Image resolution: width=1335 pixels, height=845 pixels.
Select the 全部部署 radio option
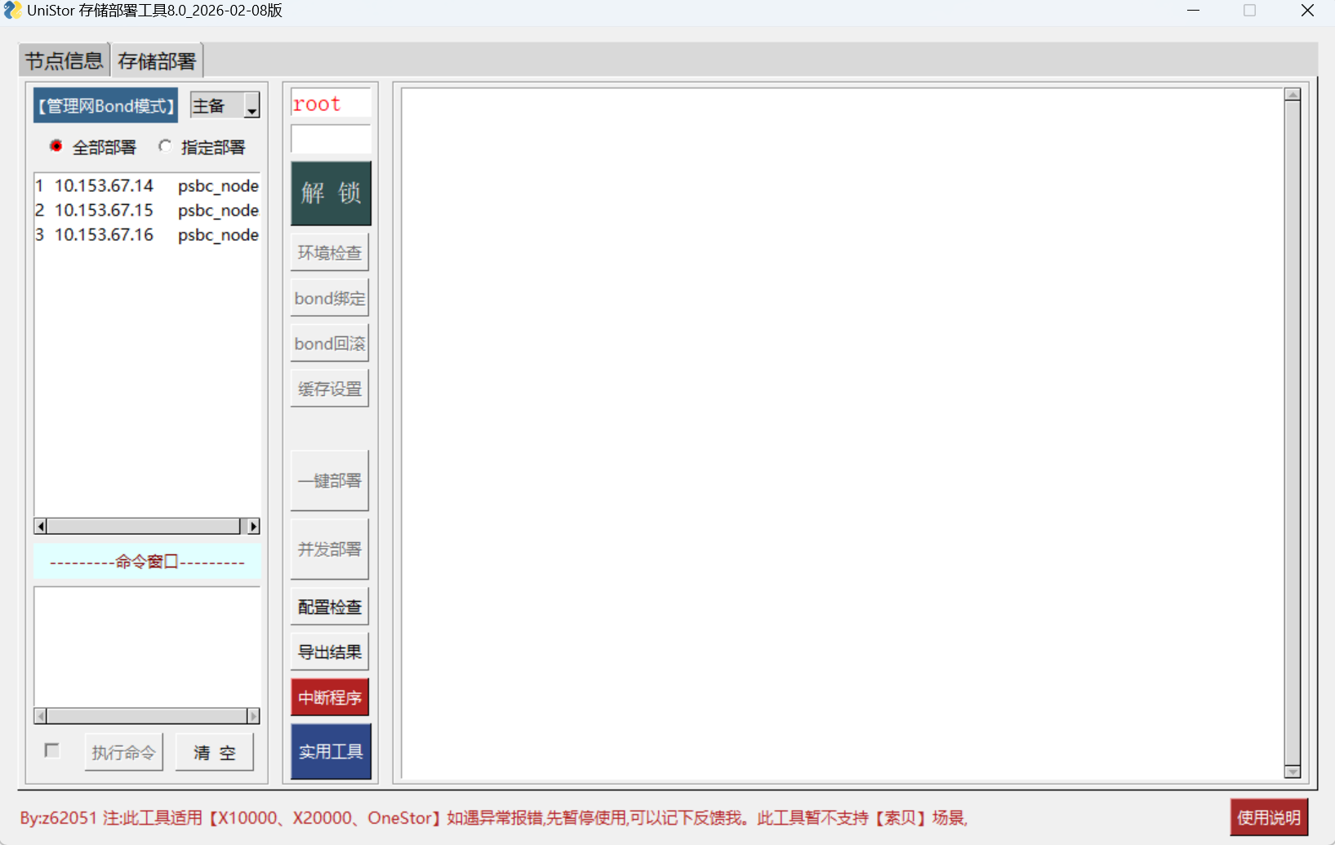coord(56,146)
